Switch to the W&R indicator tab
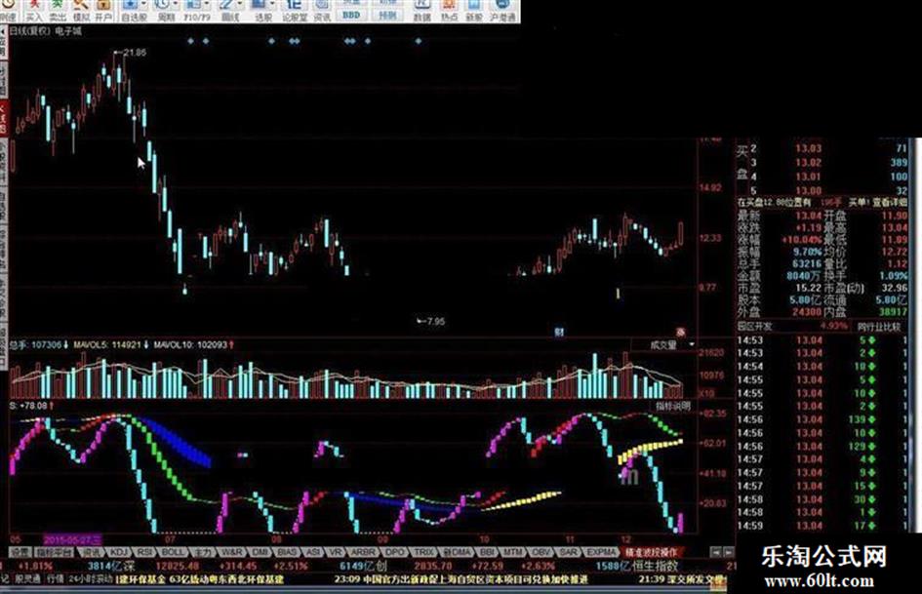 pyautogui.click(x=230, y=552)
